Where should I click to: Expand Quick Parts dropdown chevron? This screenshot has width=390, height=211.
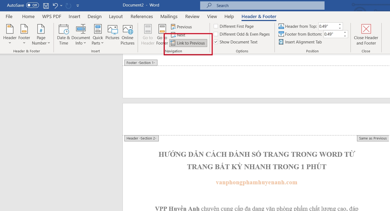click(103, 43)
